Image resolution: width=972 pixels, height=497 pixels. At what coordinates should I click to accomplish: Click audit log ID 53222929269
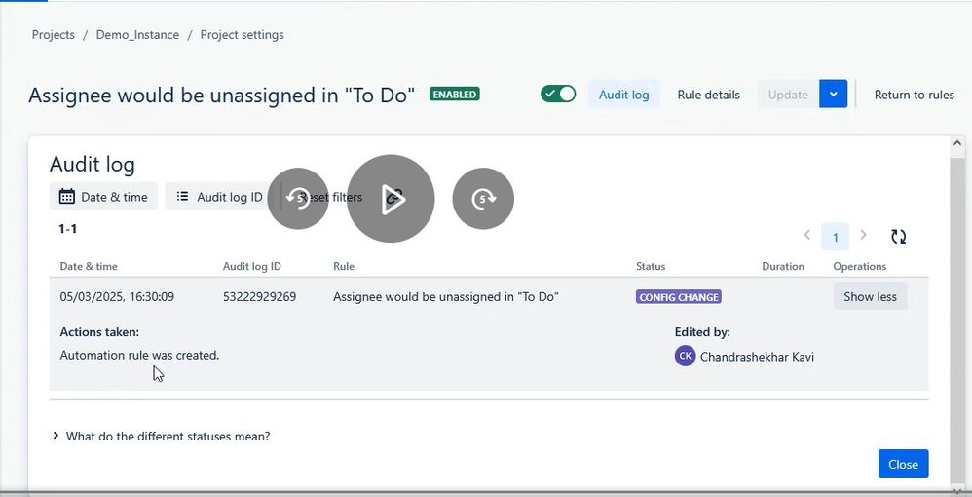pos(259,296)
